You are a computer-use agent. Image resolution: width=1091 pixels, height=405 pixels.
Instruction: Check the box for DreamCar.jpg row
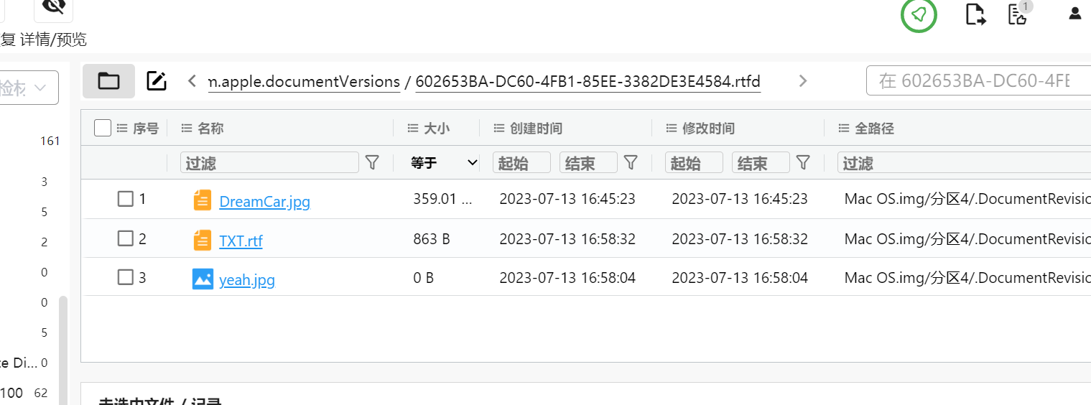125,199
